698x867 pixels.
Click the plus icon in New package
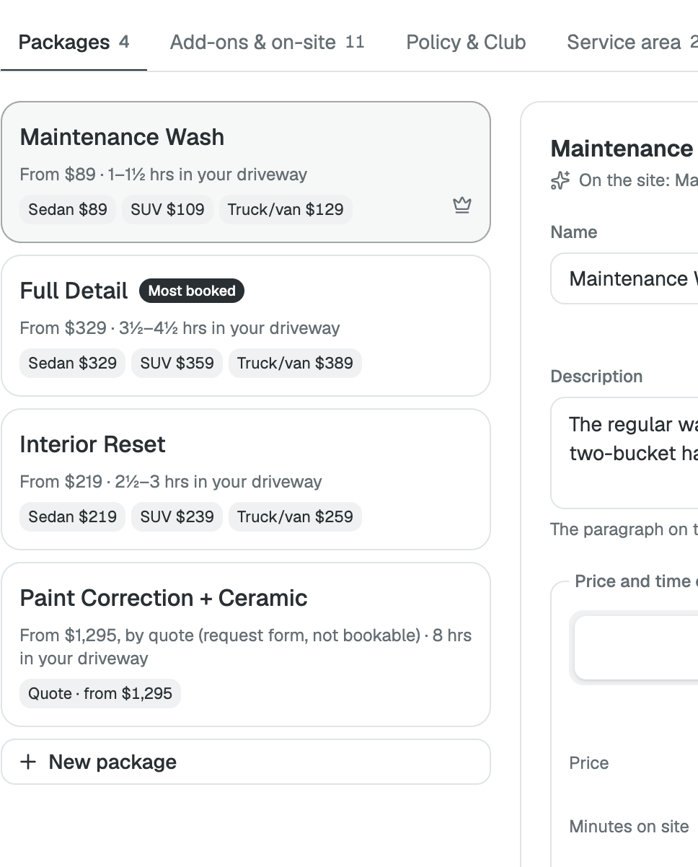[x=28, y=762]
